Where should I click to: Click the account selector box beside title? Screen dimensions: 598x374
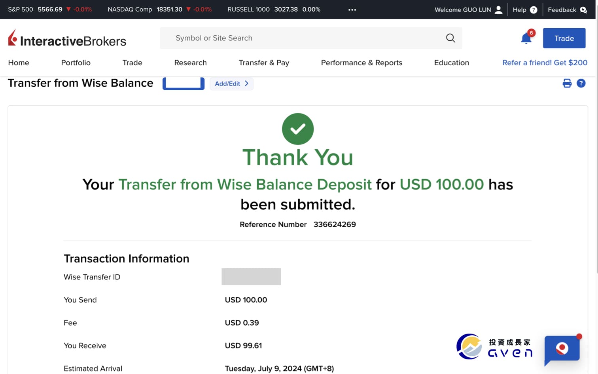coord(184,84)
